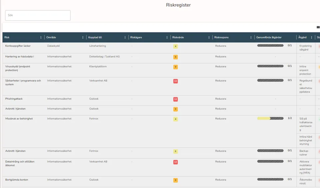This screenshot has height=188, width=320.
Task: Open the Virusskydd (endpoint protection) risk
Action: [18, 68]
